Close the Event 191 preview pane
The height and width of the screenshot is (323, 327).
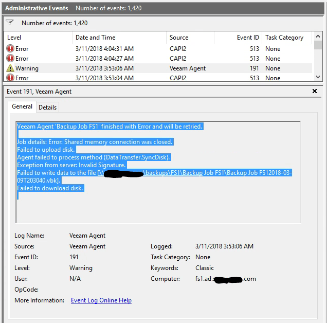(315, 91)
